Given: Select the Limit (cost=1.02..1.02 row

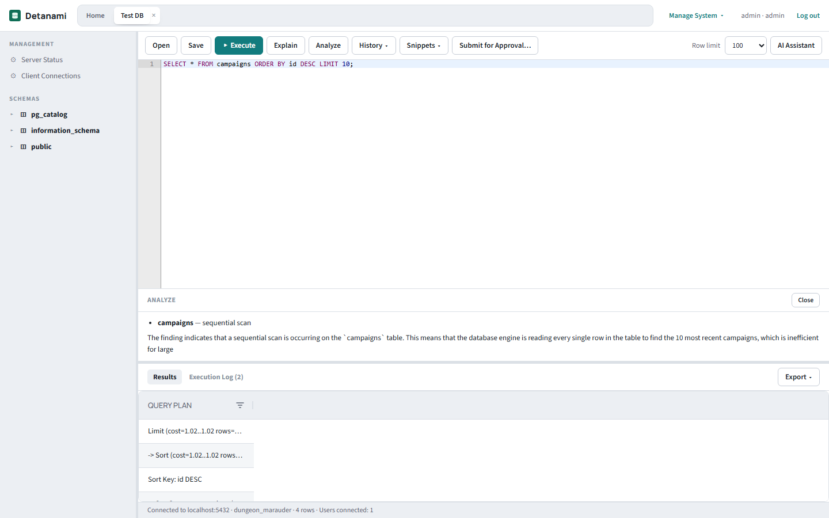Looking at the screenshot, I should coord(196,431).
